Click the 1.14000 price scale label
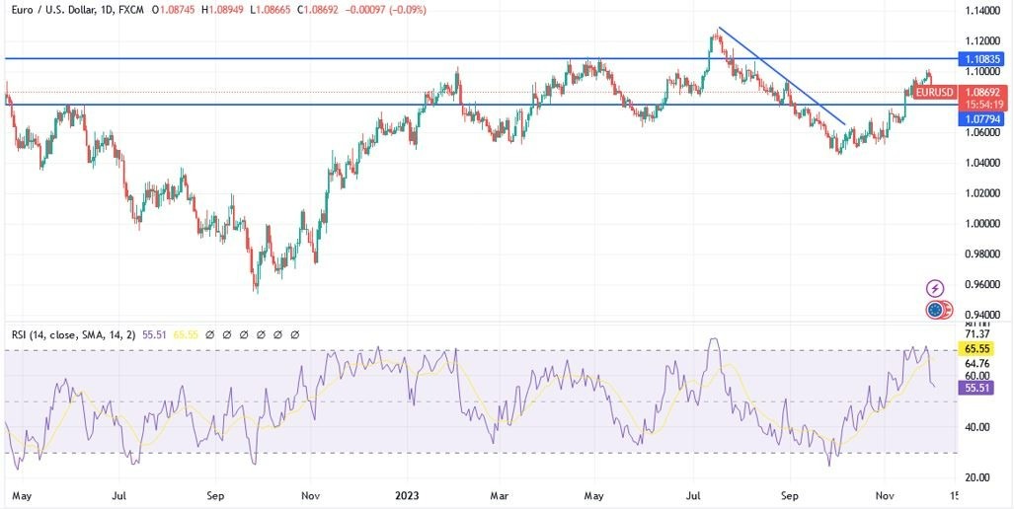The height and width of the screenshot is (509, 1014). click(983, 11)
